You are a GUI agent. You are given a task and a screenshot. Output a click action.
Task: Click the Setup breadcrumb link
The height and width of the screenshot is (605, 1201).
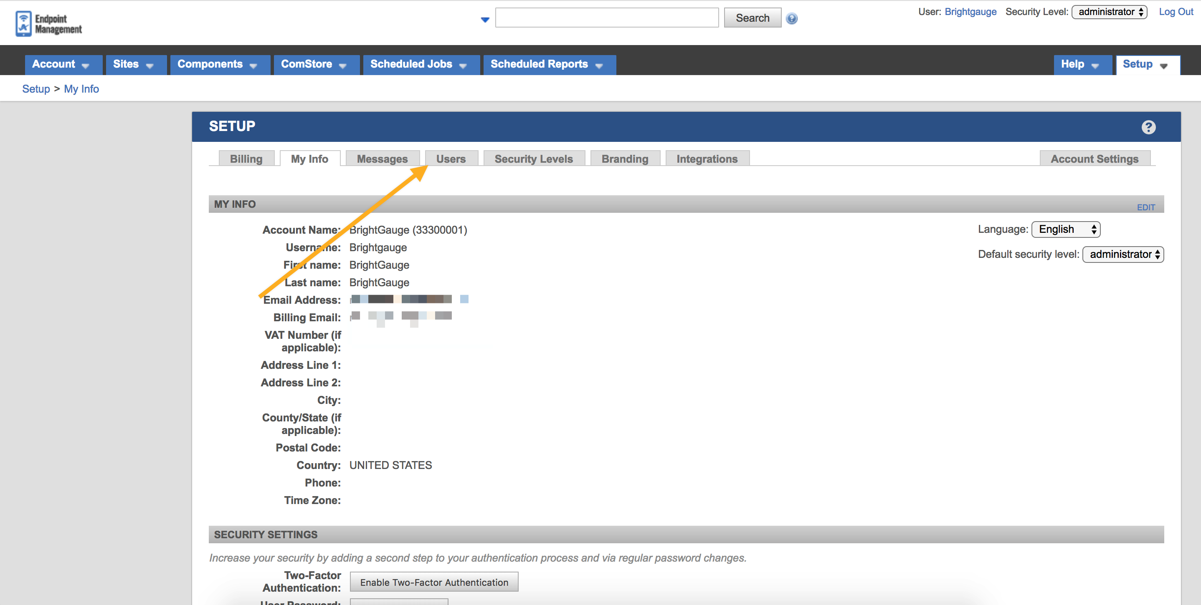(36, 89)
